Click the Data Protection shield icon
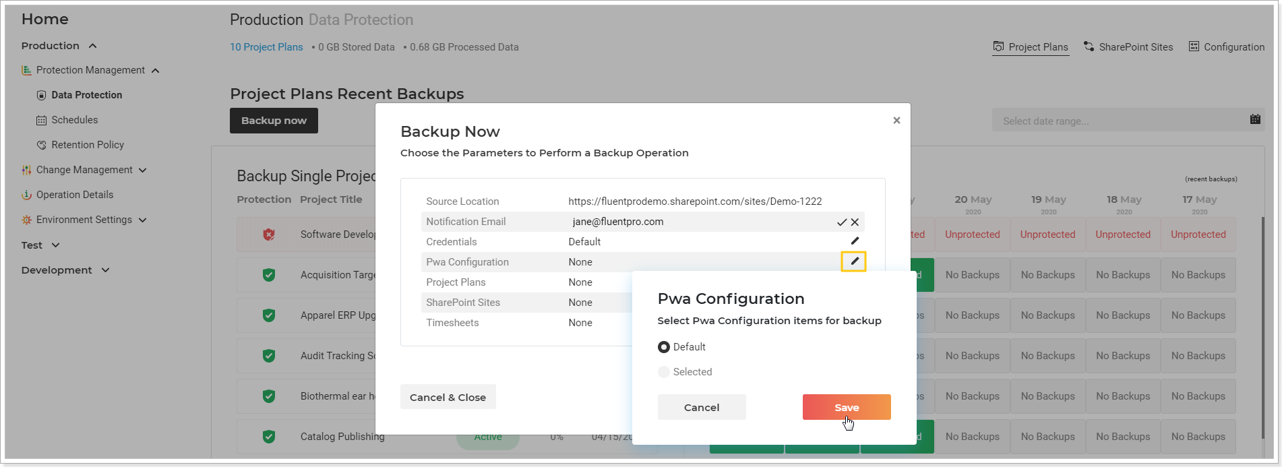This screenshot has width=1282, height=467. (41, 95)
